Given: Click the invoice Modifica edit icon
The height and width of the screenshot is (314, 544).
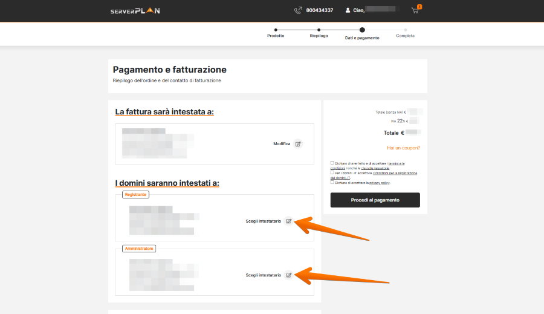Looking at the screenshot, I should click(298, 144).
